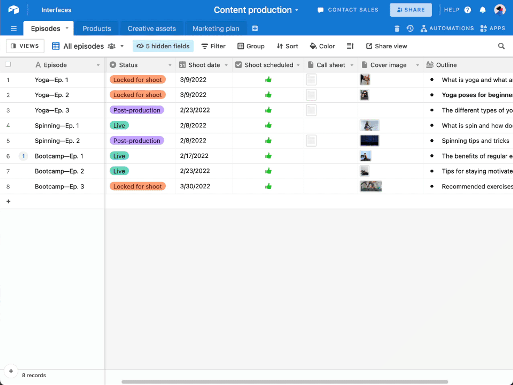This screenshot has width=513, height=385.
Task: Open comment badge on Bootcamp—Ep. 1
Action: (x=23, y=156)
